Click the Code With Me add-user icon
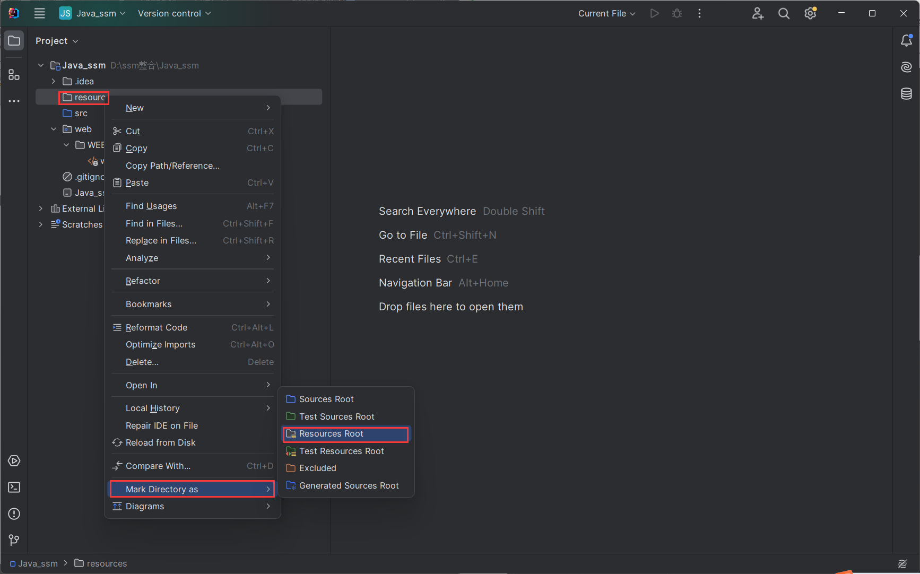This screenshot has width=920, height=574. tap(758, 14)
